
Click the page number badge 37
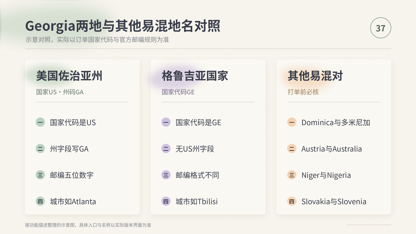[x=381, y=28]
